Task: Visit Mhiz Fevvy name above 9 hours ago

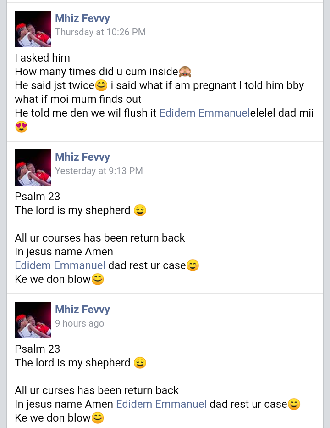Action: [82, 310]
